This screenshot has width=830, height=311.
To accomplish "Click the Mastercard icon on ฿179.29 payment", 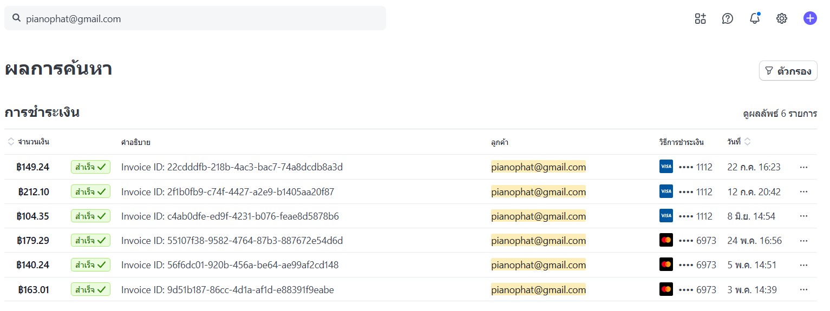I will click(666, 241).
